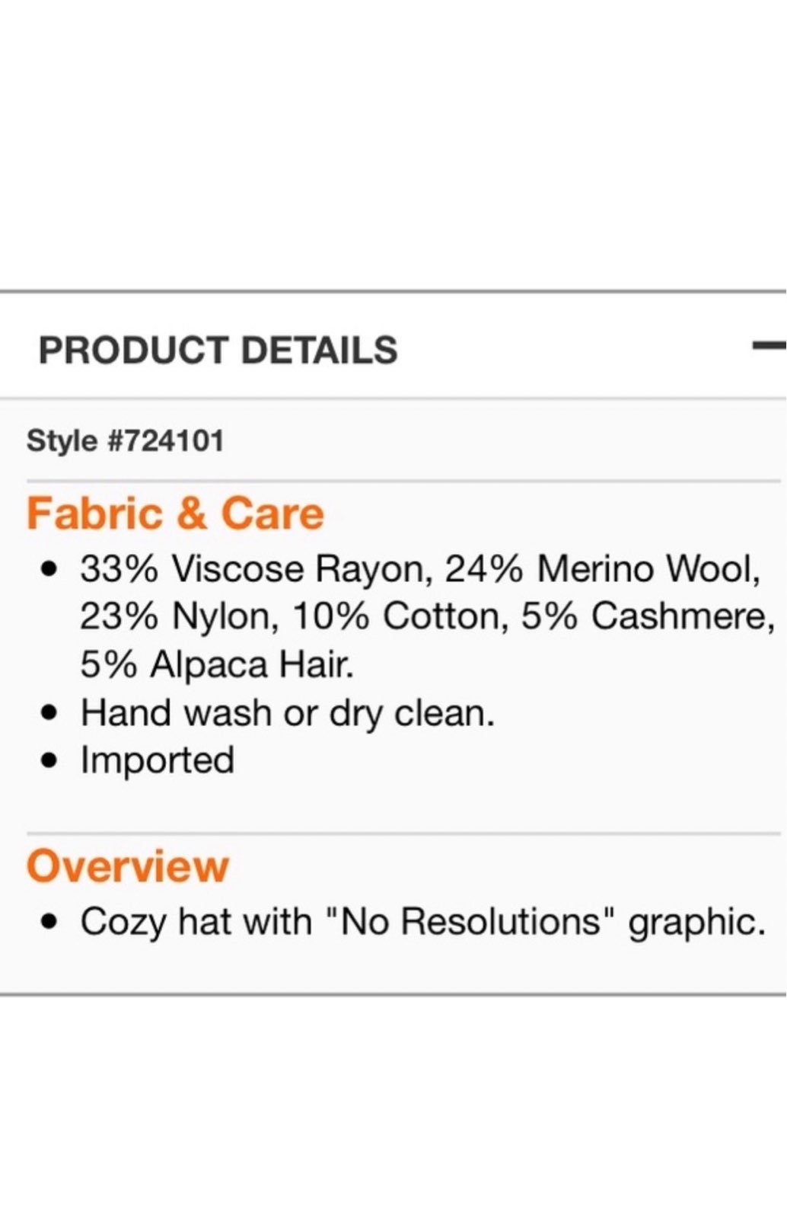Click the bullet beside Cozy hat
Viewport: 787px width, 1219px height.
tap(51, 922)
